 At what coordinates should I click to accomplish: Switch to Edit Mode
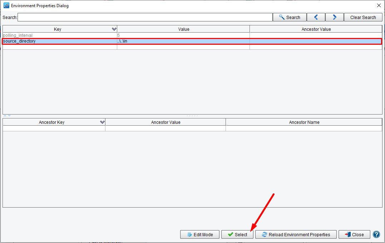(x=199, y=234)
